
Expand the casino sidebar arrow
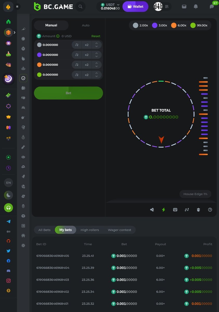(x=15, y=32)
